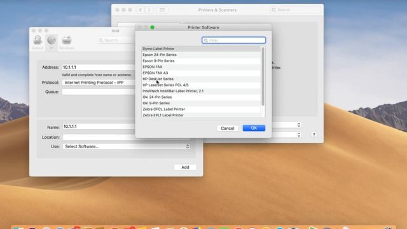Click the Search field in Add window toolbar
This screenshot has width=407, height=229.
116,40
